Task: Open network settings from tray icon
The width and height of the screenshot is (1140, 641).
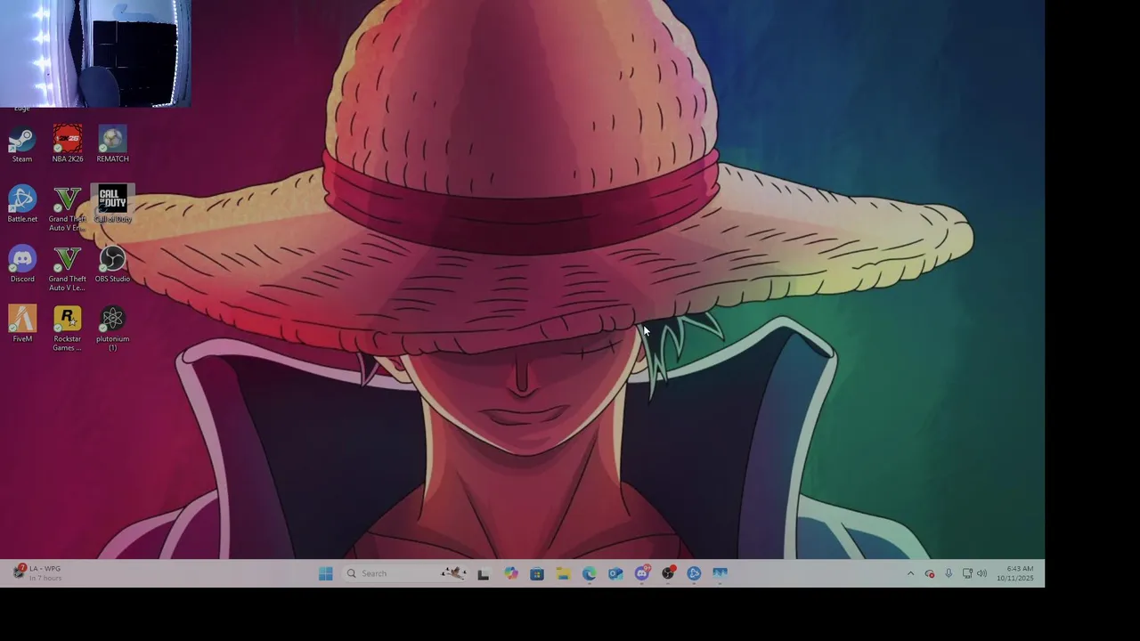Action: (x=967, y=573)
